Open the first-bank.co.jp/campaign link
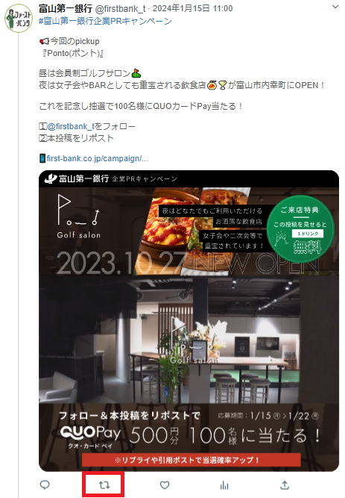 [98, 158]
